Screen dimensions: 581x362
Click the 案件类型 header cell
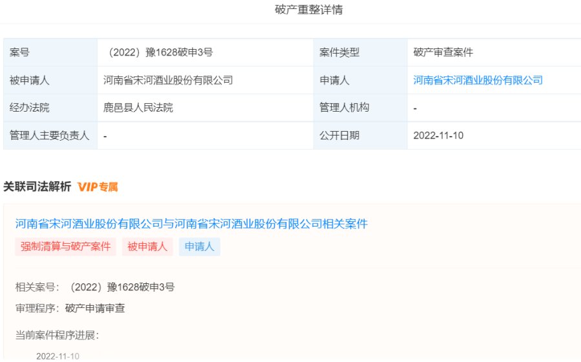tap(340, 53)
